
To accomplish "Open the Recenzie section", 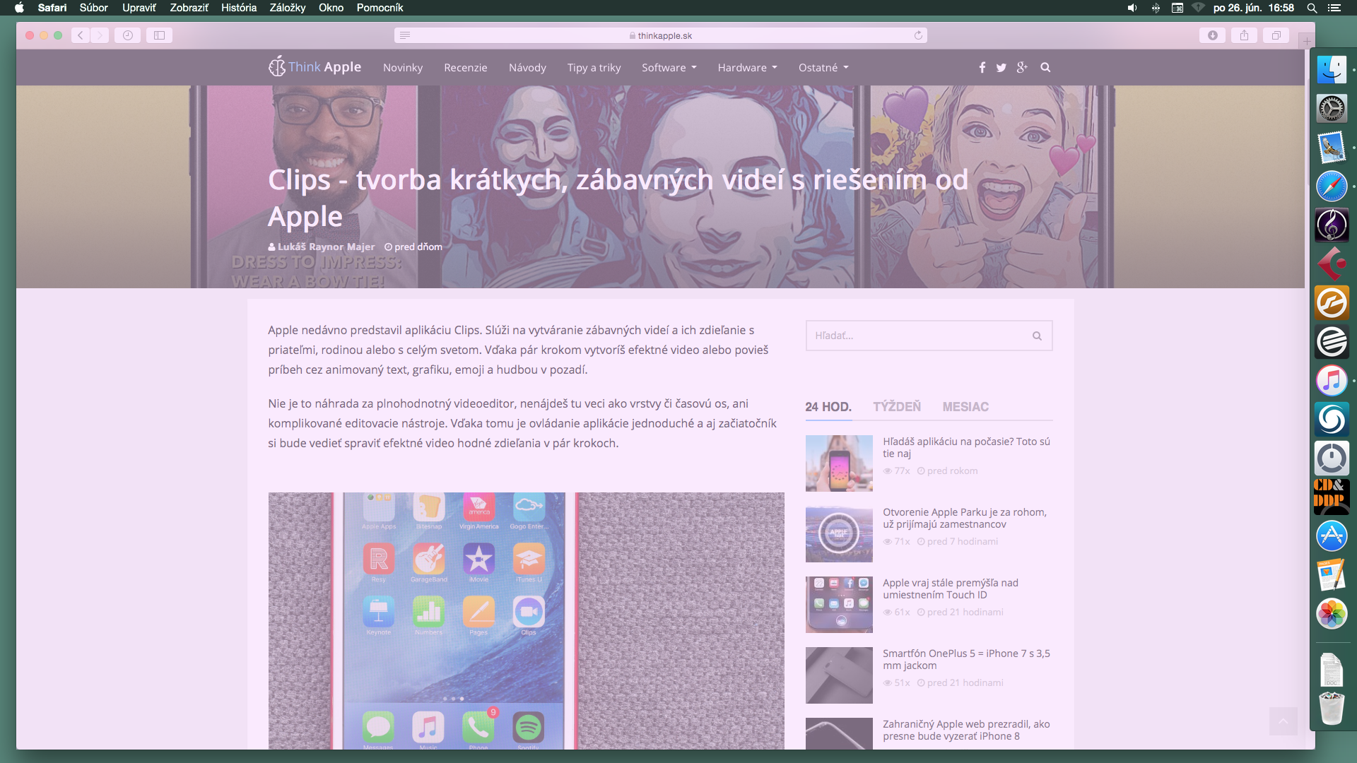I will point(466,68).
